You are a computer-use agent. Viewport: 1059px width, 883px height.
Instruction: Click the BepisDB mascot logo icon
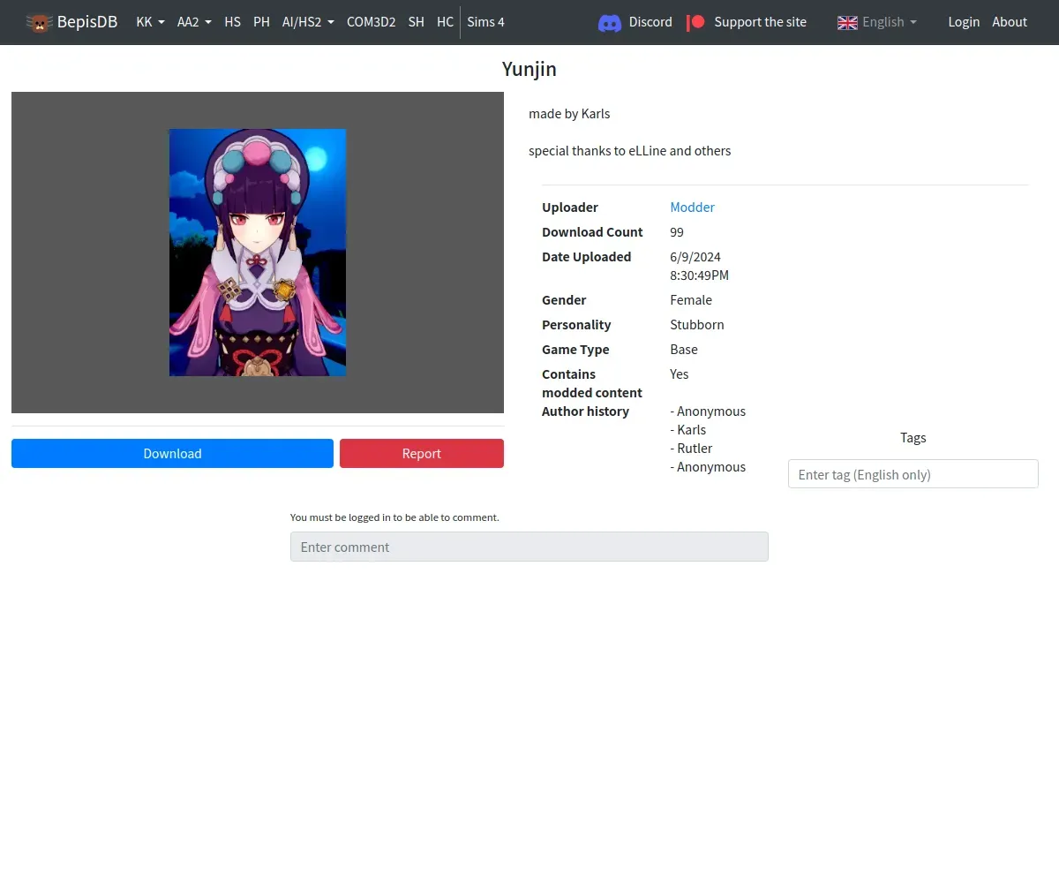[x=39, y=22]
